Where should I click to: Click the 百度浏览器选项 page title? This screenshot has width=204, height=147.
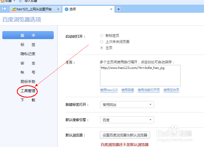click(x=22, y=20)
